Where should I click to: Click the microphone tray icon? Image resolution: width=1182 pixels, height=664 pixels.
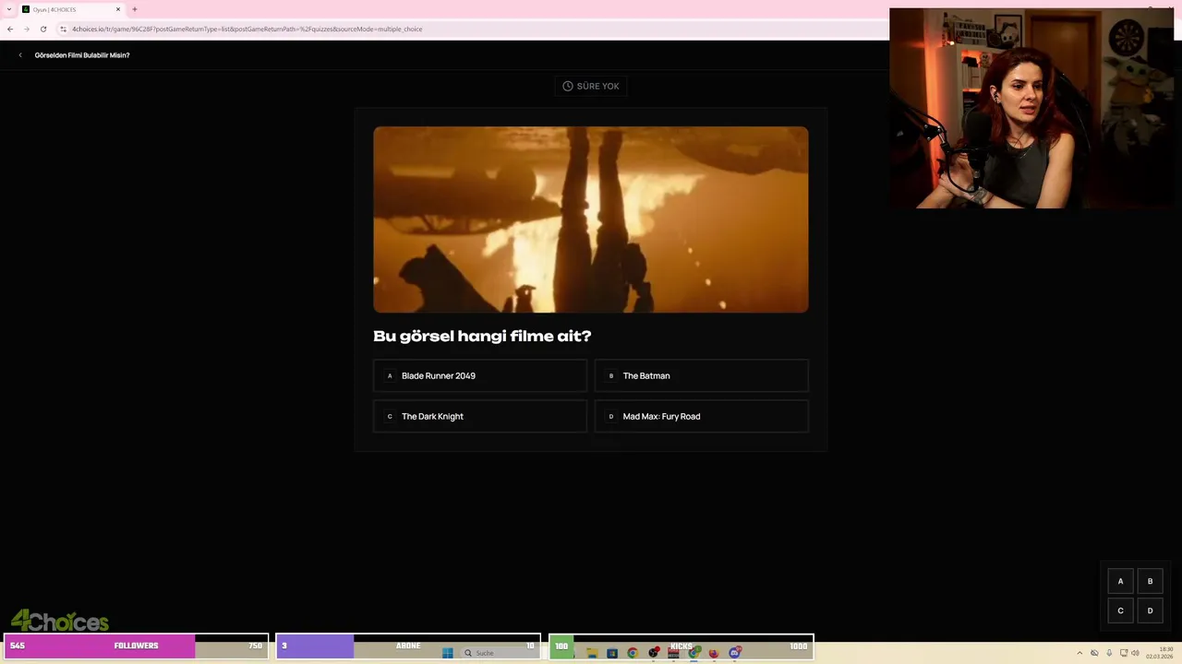[x=1109, y=653]
